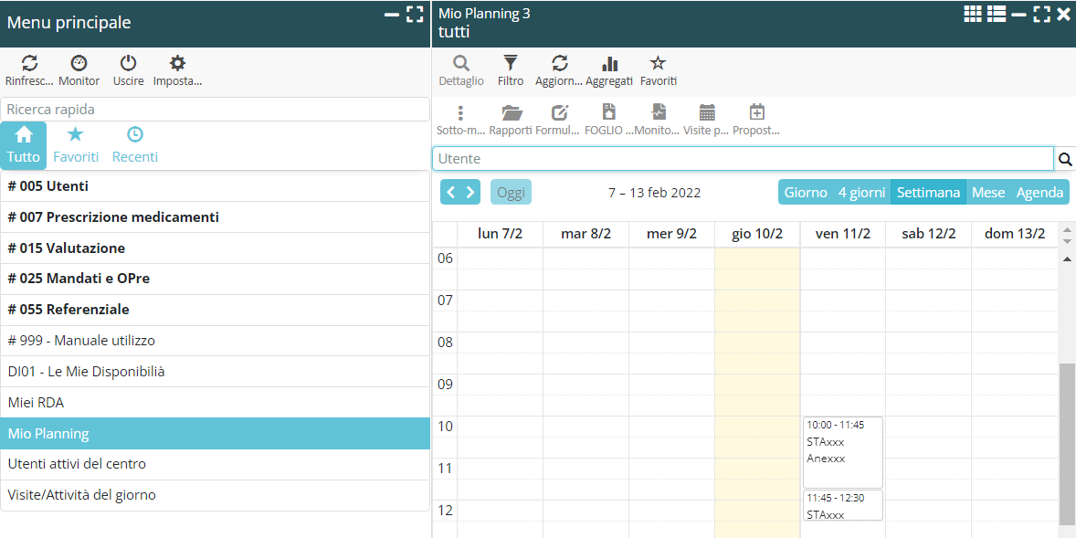
Task: Switch calendar to Mese view
Action: 988,193
